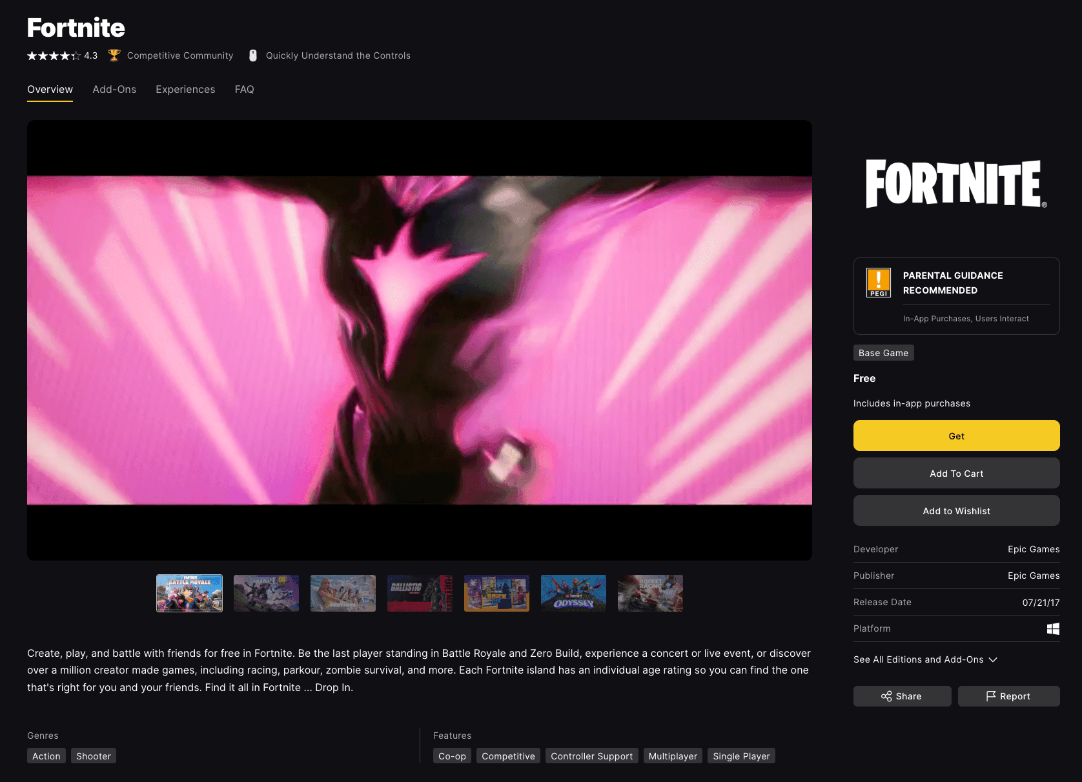
Task: Switch to the Add-Ons tab
Action: (x=114, y=90)
